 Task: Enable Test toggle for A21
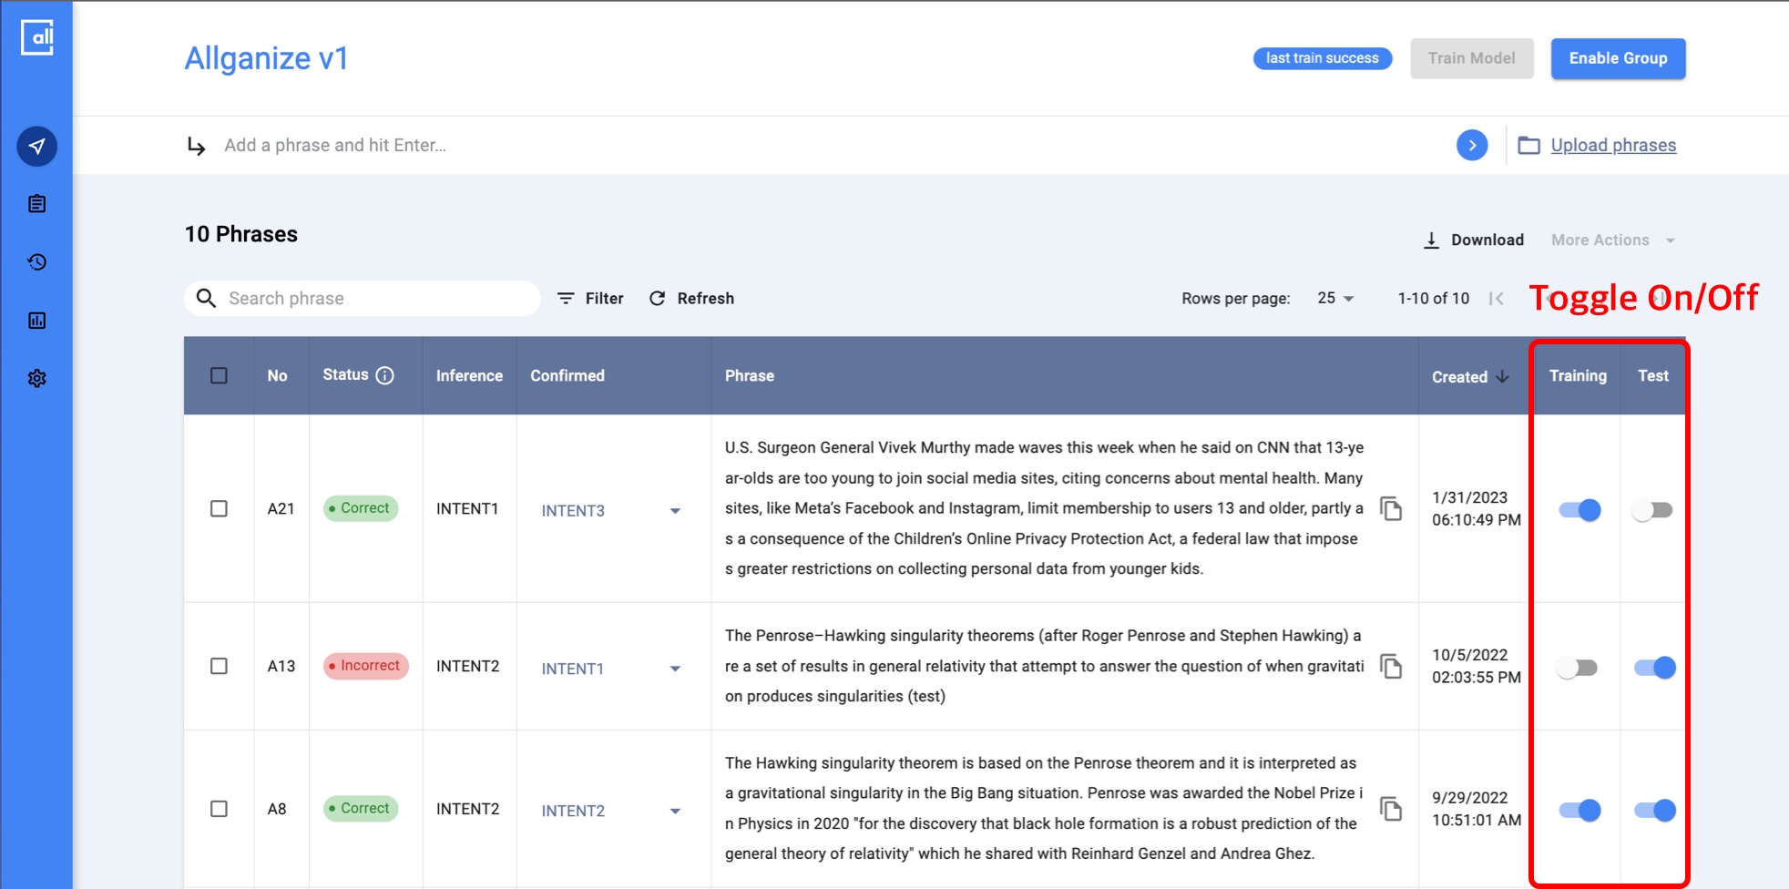coord(1652,510)
